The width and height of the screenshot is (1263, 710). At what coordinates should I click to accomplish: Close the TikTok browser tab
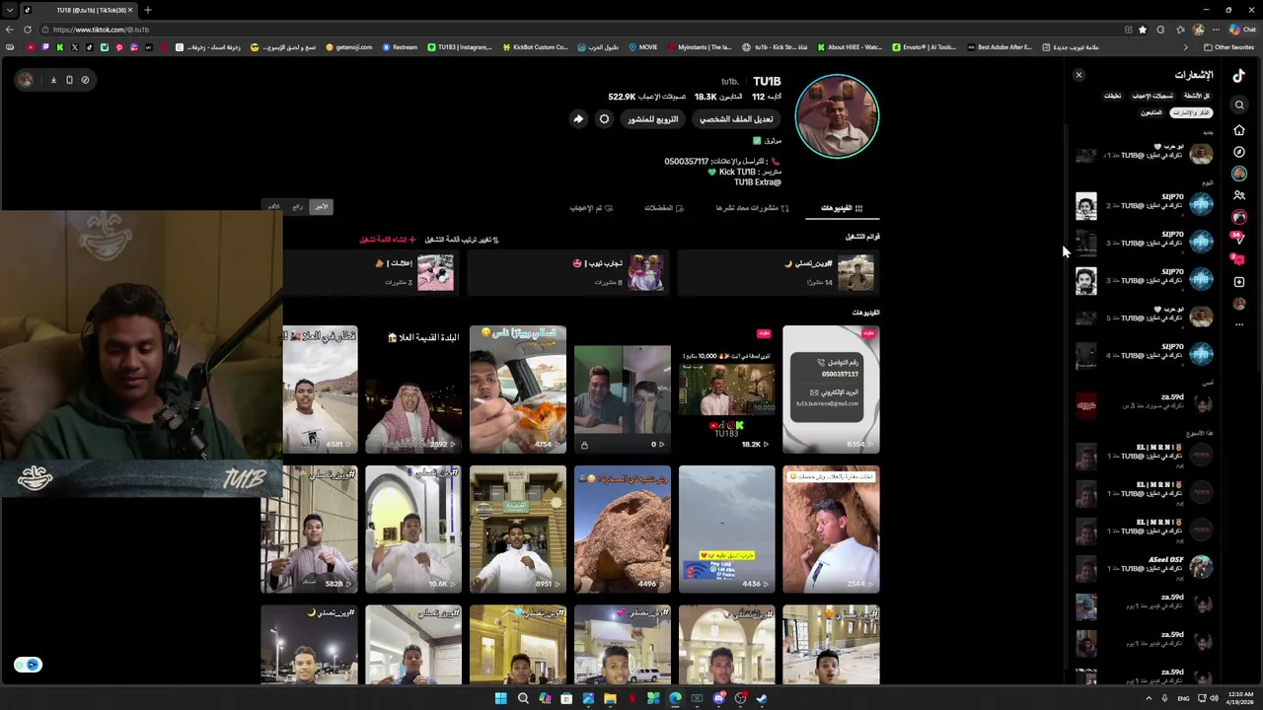coord(129,10)
